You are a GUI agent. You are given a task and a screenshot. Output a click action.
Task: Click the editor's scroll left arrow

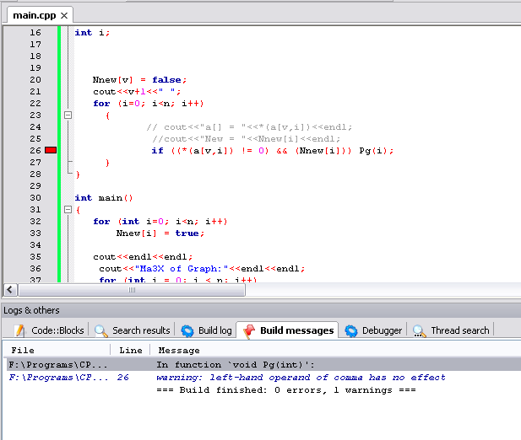point(10,289)
